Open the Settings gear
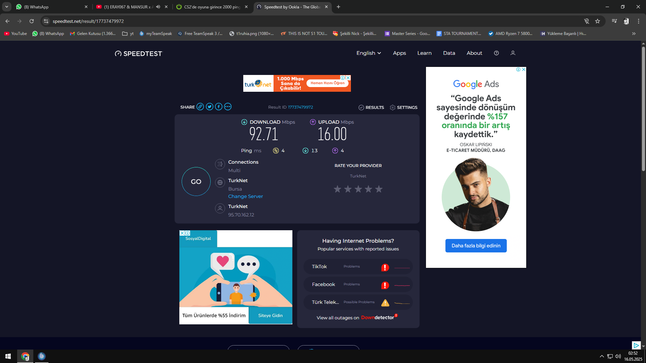This screenshot has height=363, width=646. [x=403, y=108]
